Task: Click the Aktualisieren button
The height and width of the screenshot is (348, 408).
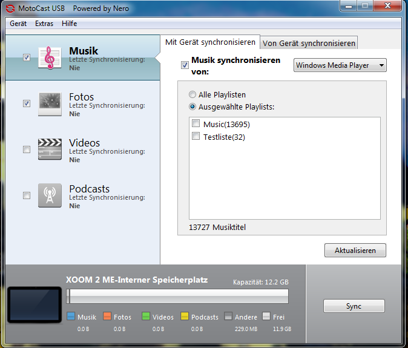Action: 355,250
